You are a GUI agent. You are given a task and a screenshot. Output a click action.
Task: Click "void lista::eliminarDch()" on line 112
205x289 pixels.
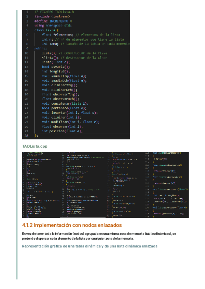167,153
